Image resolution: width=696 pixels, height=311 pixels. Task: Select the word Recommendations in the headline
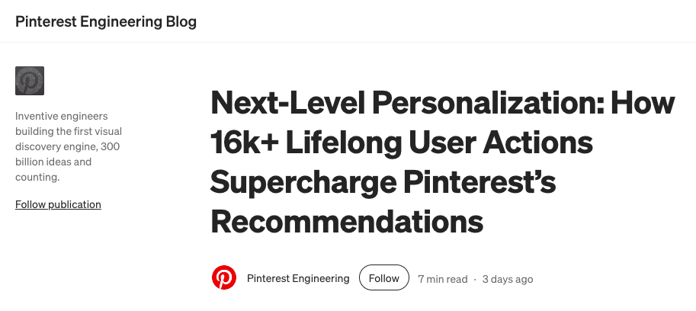point(347,222)
